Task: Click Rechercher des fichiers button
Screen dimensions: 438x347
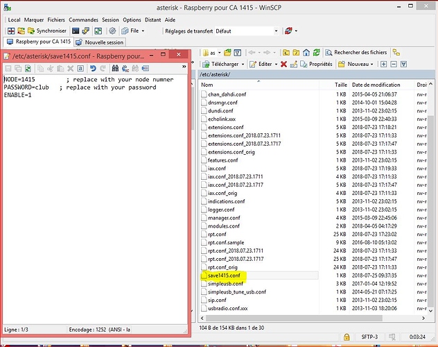Action: 356,52
